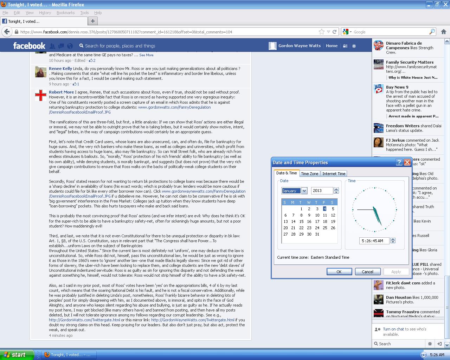This screenshot has width=450, height=360.
Task: Click the time field showing 5:26:45 AM
Action: point(374,241)
